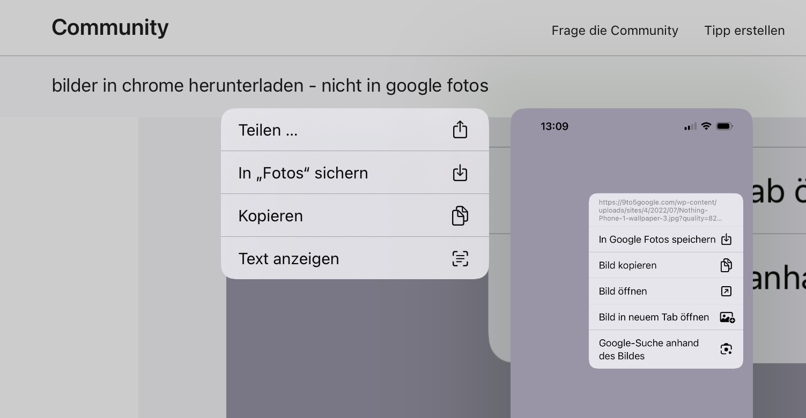Choose "Text anzeigen" menu option
This screenshot has height=418, width=806.
click(289, 259)
